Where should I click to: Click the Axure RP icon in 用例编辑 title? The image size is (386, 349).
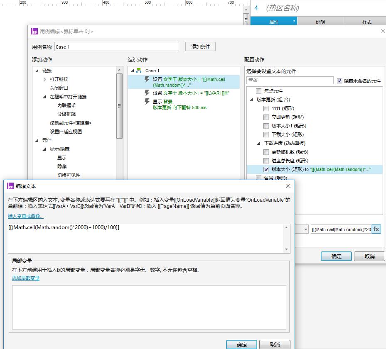coord(34,31)
